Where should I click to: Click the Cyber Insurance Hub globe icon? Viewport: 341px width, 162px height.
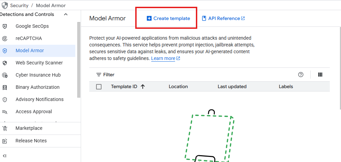click(4, 75)
